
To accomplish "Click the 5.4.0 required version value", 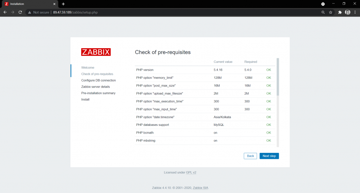I will [248, 70].
